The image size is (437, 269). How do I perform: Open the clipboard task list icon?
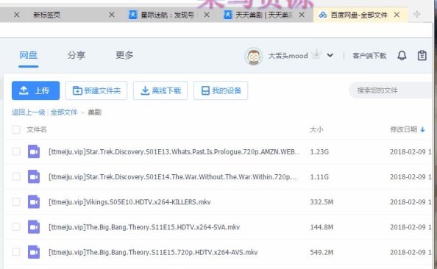[422, 55]
